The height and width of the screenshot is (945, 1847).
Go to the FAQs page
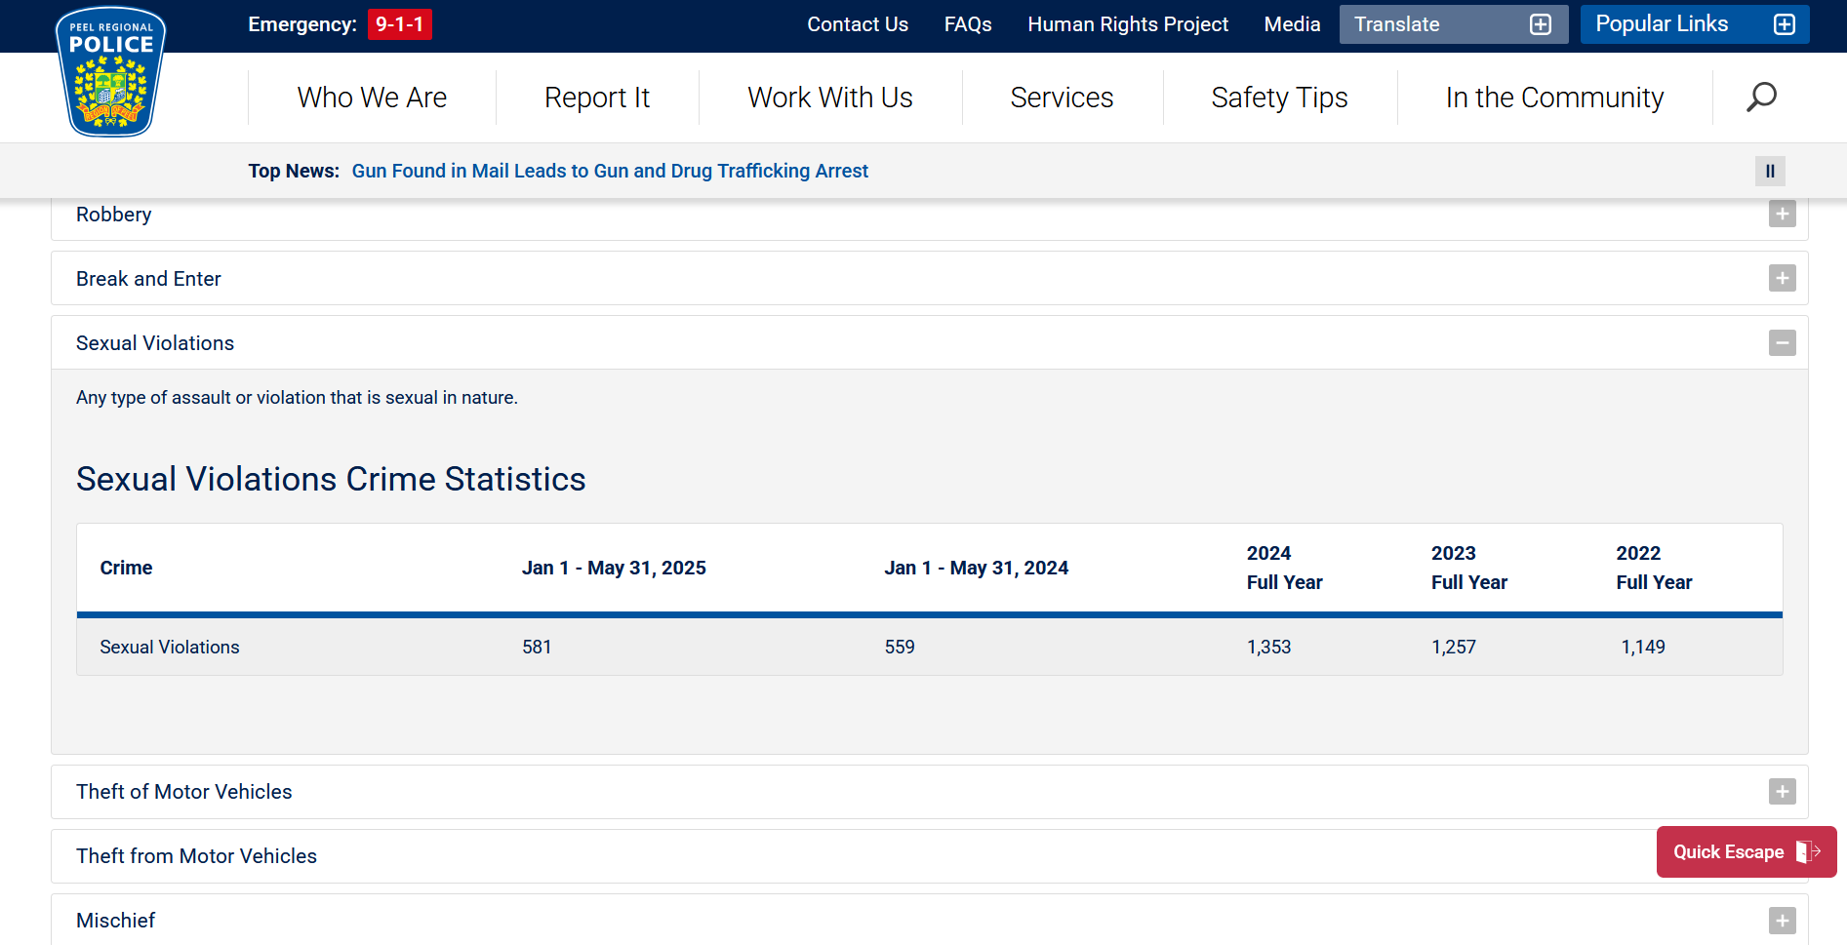click(x=968, y=24)
